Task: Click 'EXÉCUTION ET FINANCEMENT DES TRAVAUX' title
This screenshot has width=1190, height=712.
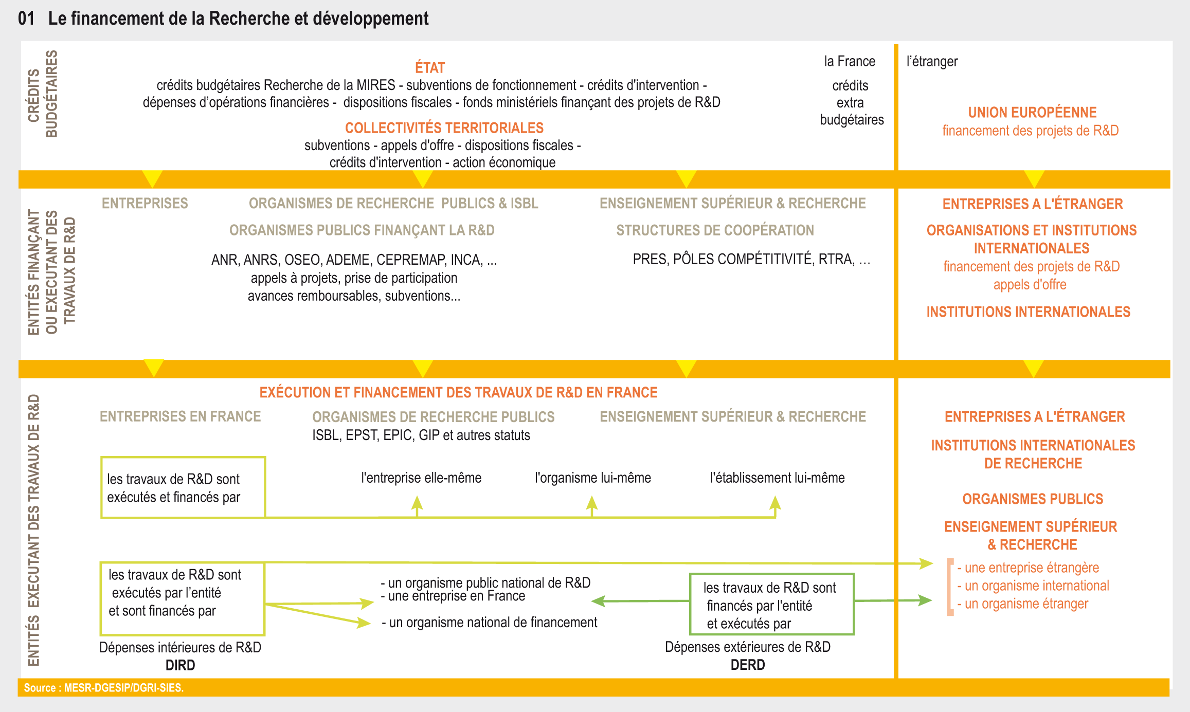Action: (x=458, y=393)
